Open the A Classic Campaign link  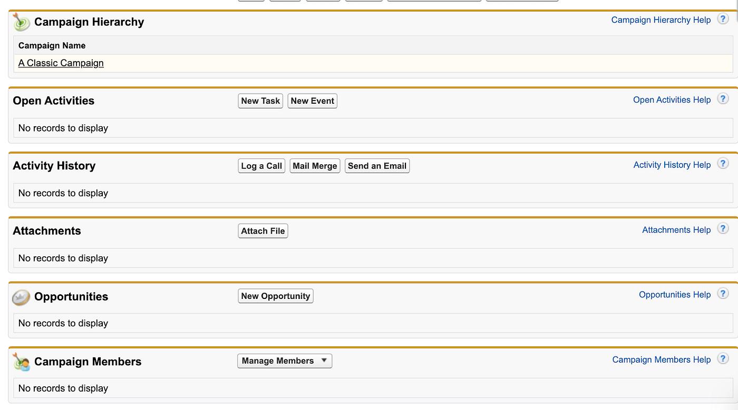coord(61,63)
